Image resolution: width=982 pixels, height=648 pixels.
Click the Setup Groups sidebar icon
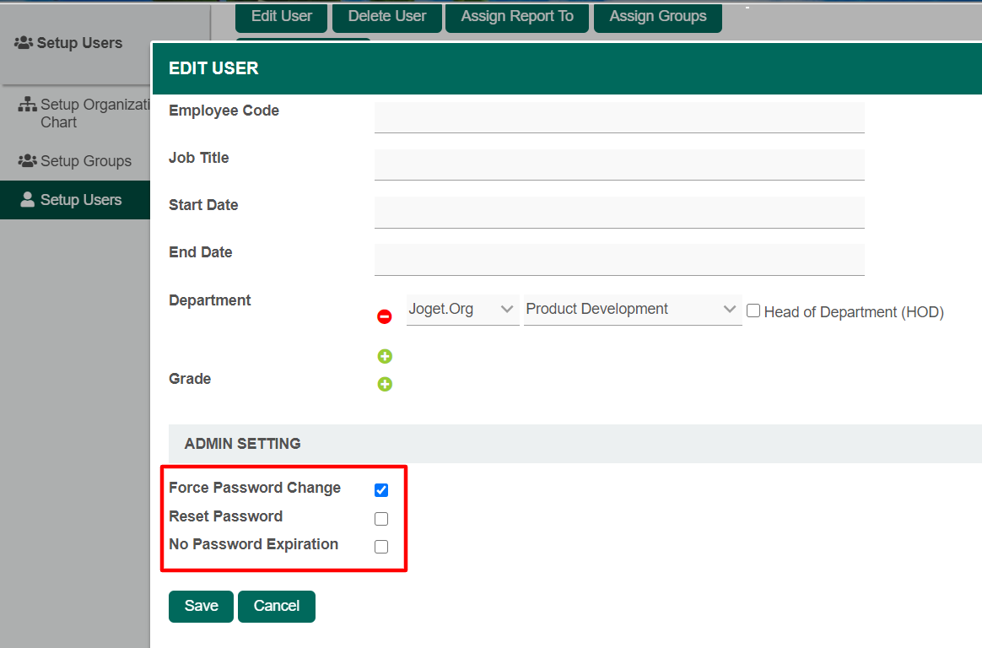[x=27, y=160]
